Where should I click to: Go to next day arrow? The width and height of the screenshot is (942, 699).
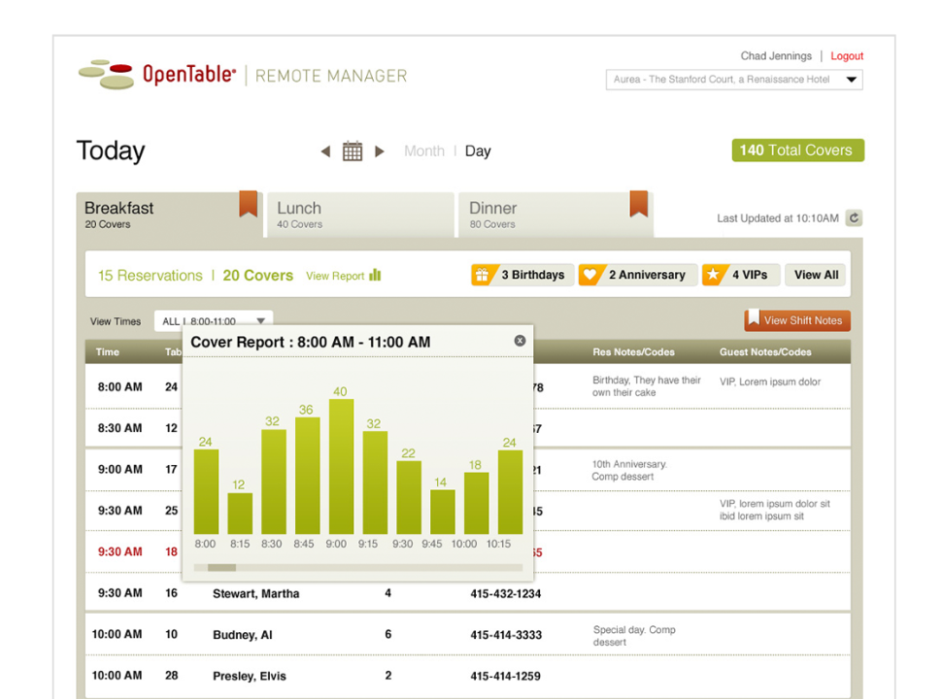(x=380, y=151)
